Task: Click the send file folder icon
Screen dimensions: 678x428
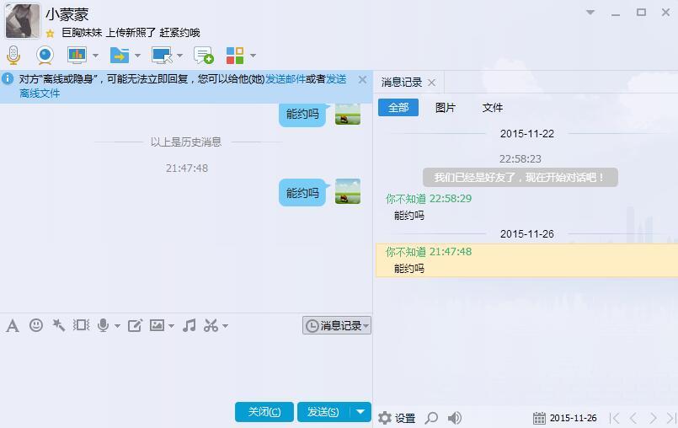Action: pos(120,56)
